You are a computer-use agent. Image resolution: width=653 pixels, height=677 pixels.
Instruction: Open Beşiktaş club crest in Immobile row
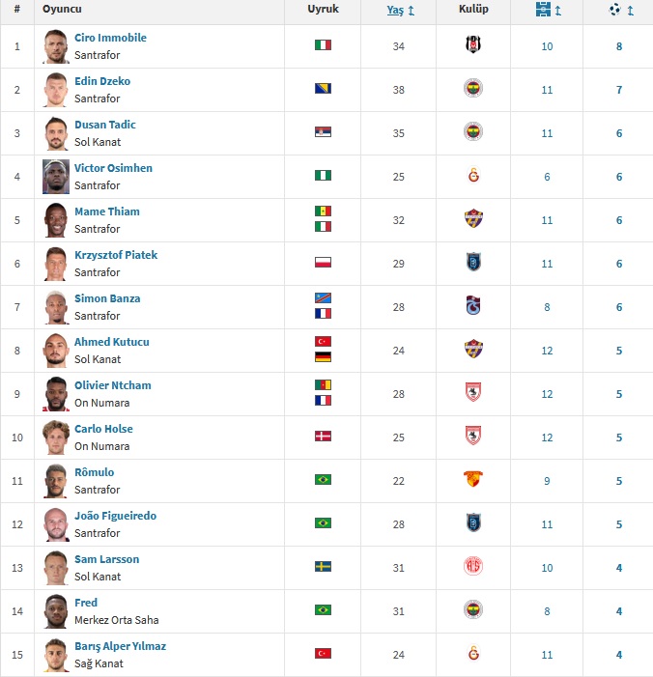click(473, 44)
